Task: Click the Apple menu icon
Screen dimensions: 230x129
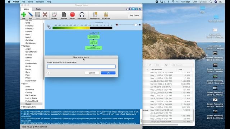Action: click(9, 2)
